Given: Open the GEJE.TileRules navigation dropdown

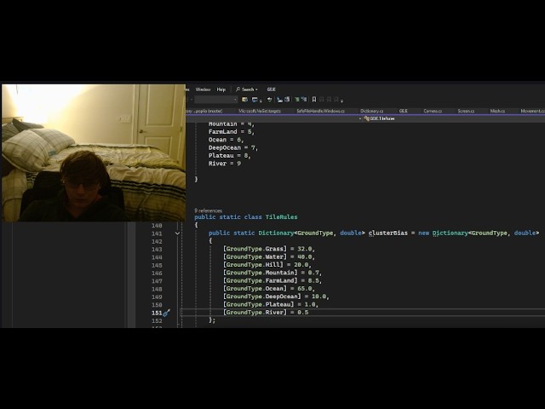Looking at the screenshot, I should pos(360,118).
